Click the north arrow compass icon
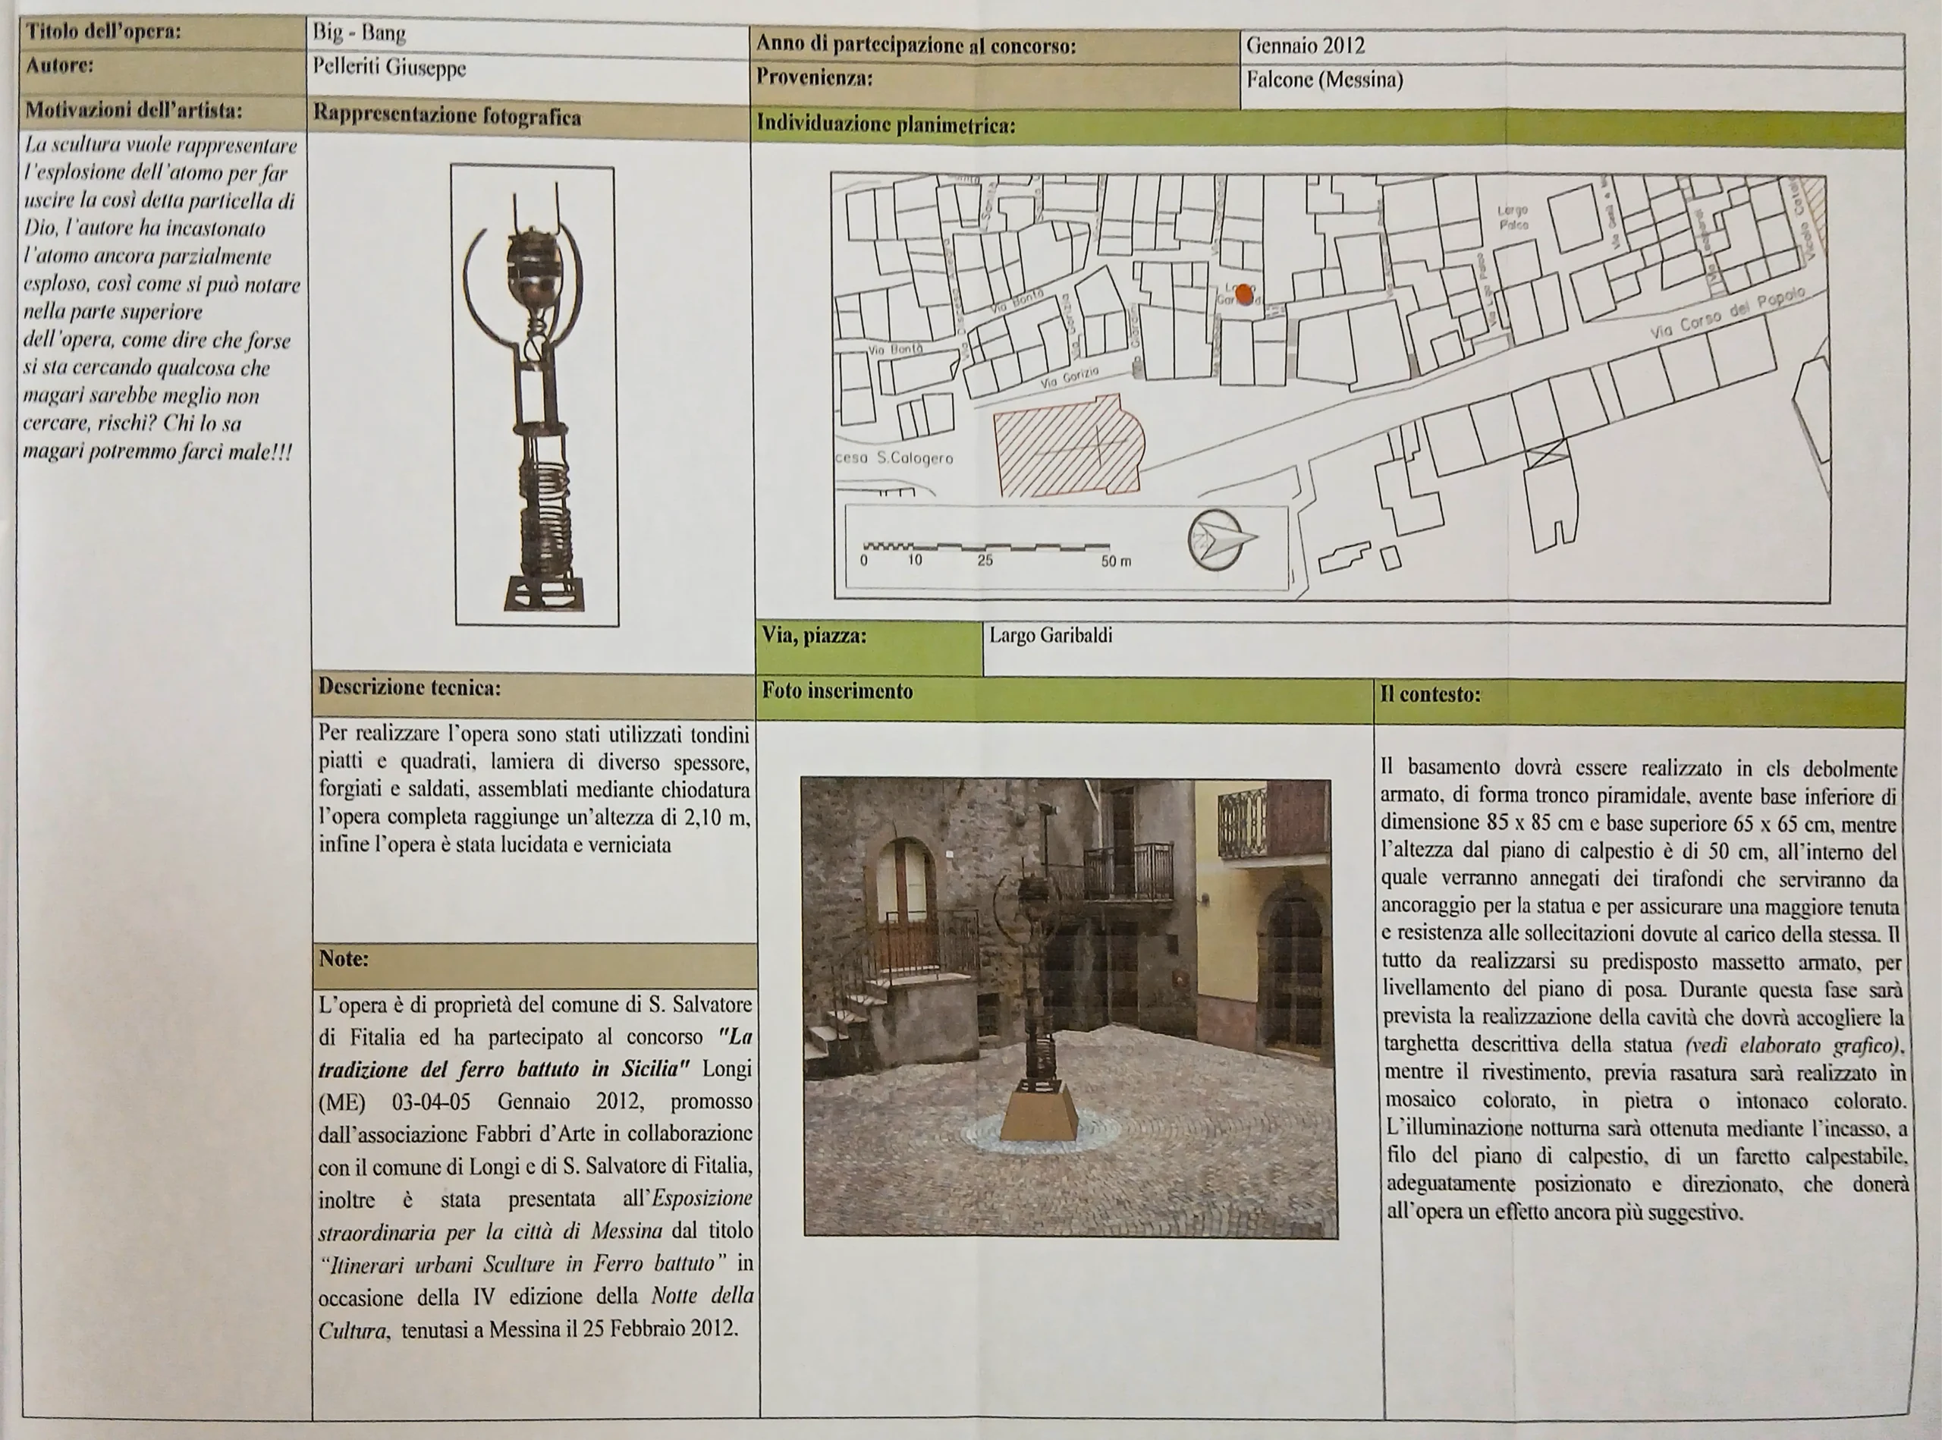 click(1218, 540)
